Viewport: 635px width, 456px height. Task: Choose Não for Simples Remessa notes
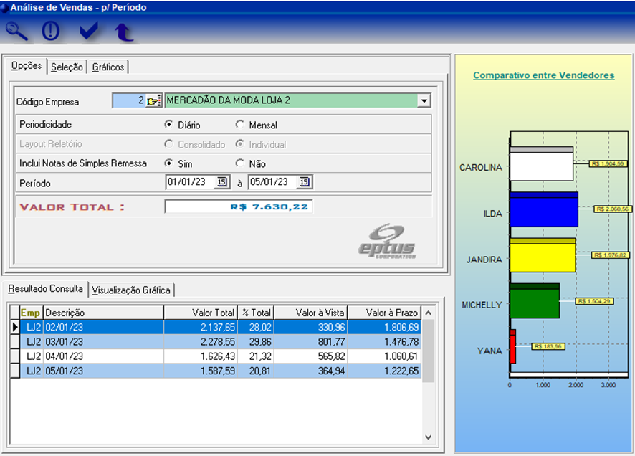[x=240, y=163]
